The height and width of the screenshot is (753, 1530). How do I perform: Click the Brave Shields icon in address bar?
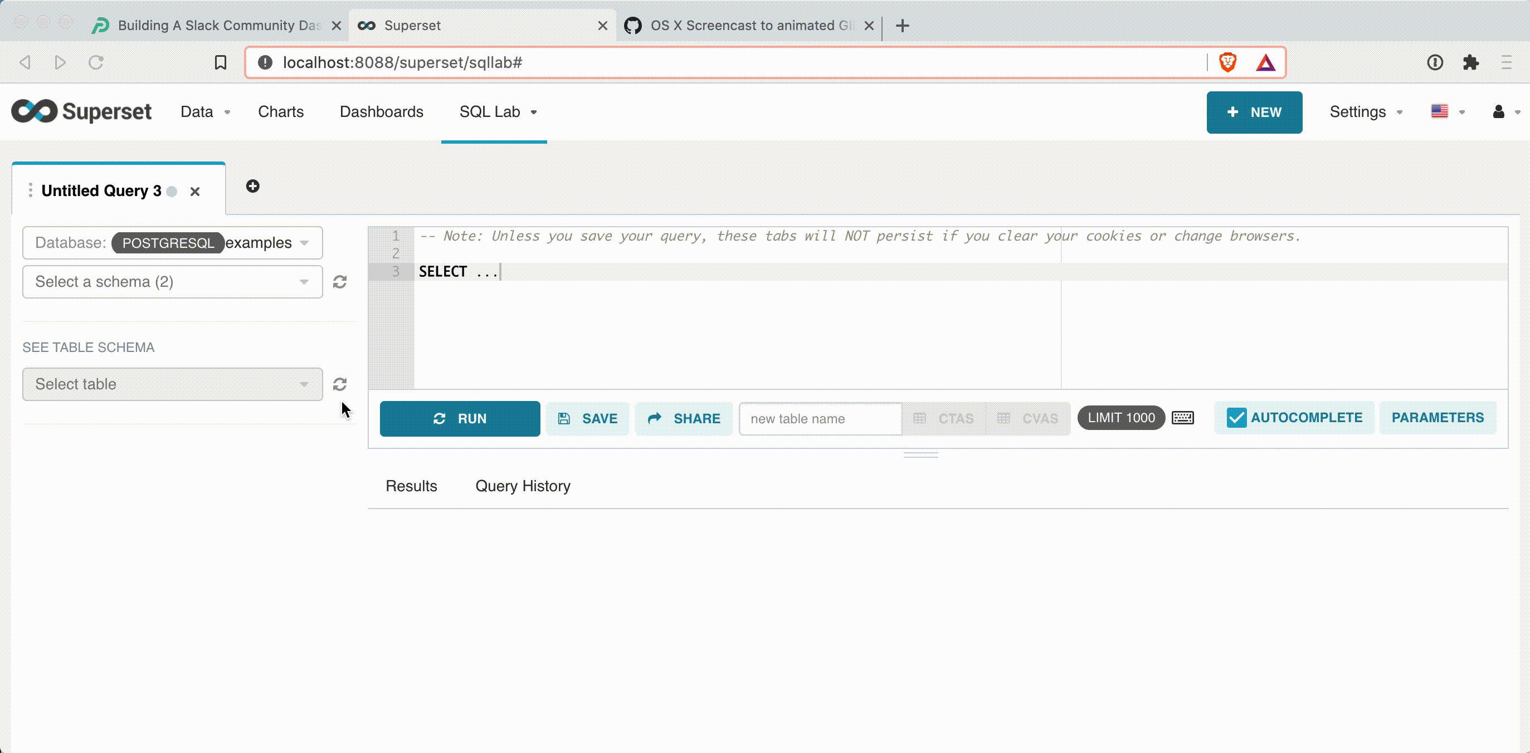click(x=1227, y=62)
